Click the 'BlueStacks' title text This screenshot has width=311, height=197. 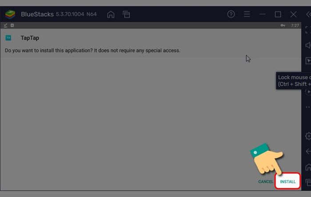click(37, 14)
